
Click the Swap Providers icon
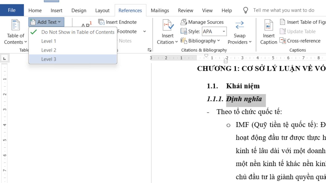240,25
